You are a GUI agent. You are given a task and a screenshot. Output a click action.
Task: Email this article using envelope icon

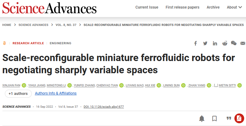click(243, 43)
